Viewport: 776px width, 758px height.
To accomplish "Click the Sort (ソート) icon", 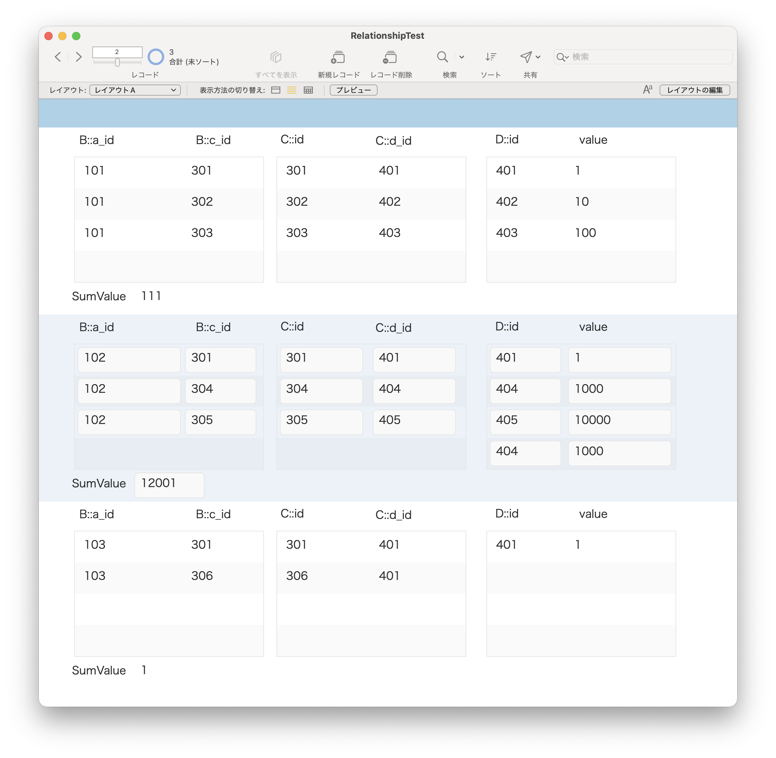I will click(491, 57).
